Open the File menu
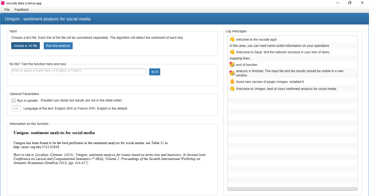This screenshot has width=369, height=196. 7,9
